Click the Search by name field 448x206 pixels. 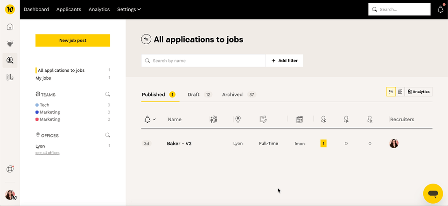pos(205,61)
